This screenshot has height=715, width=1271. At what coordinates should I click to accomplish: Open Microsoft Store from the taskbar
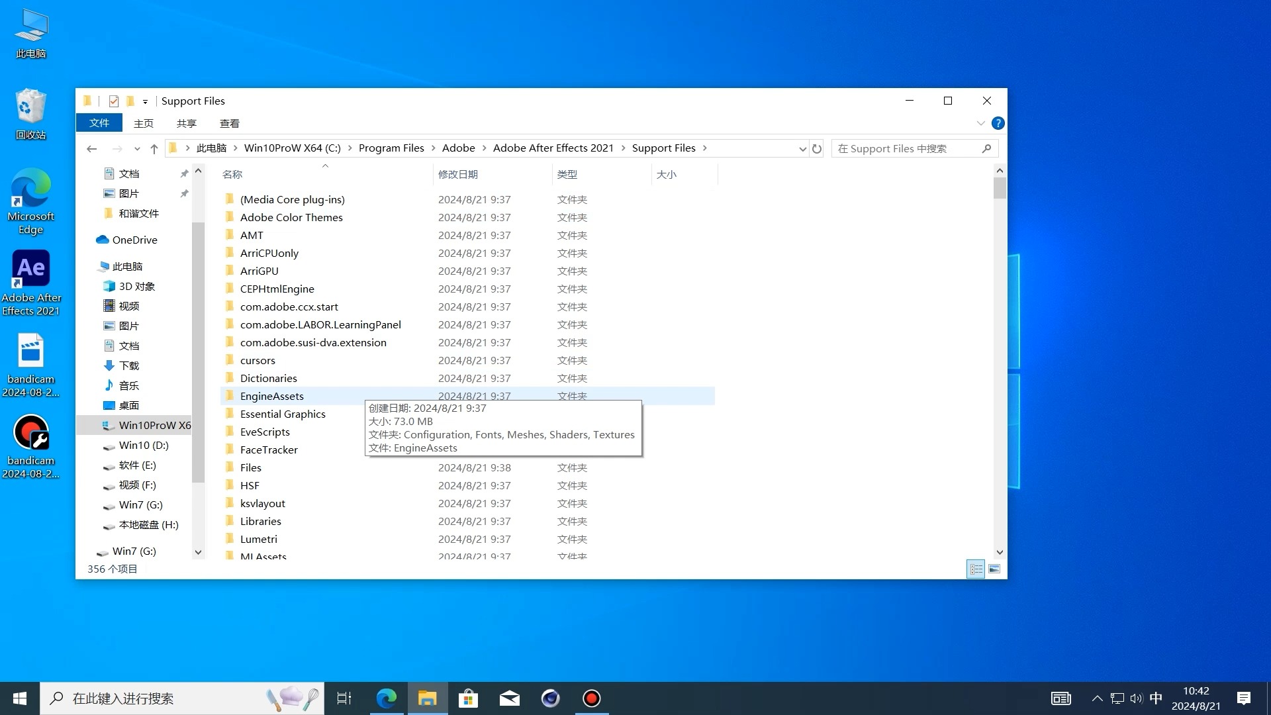click(x=468, y=698)
